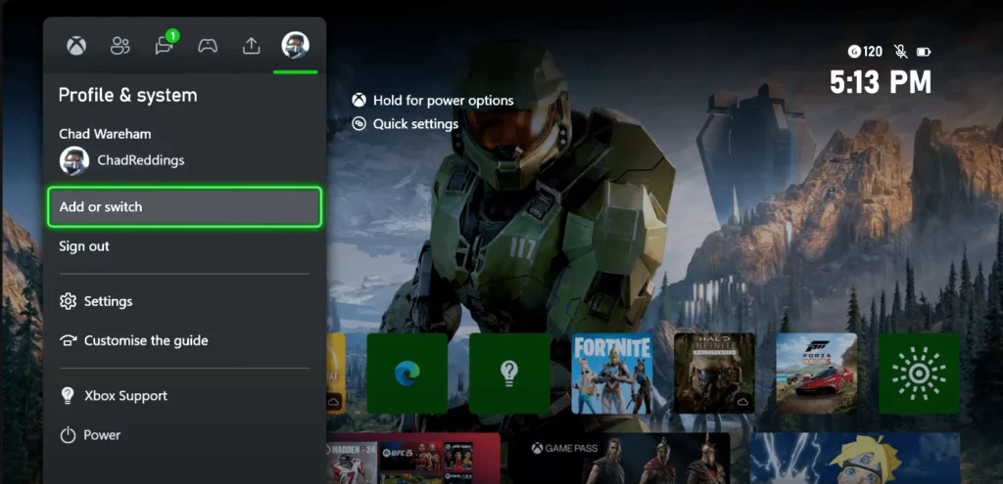
Task: Open the anime character promo card
Action: pos(854,458)
